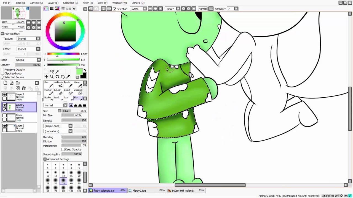
Task: Open the Window menu
Action: coord(119,3)
